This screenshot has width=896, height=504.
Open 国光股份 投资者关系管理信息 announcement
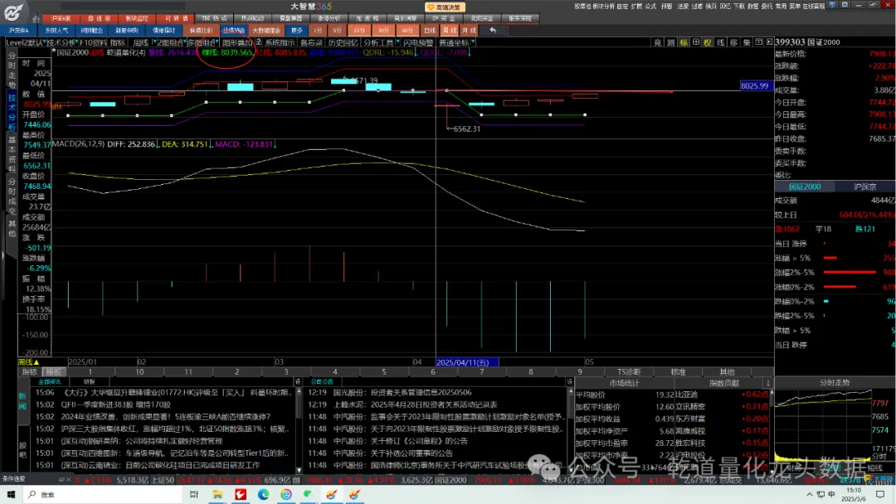(x=402, y=393)
